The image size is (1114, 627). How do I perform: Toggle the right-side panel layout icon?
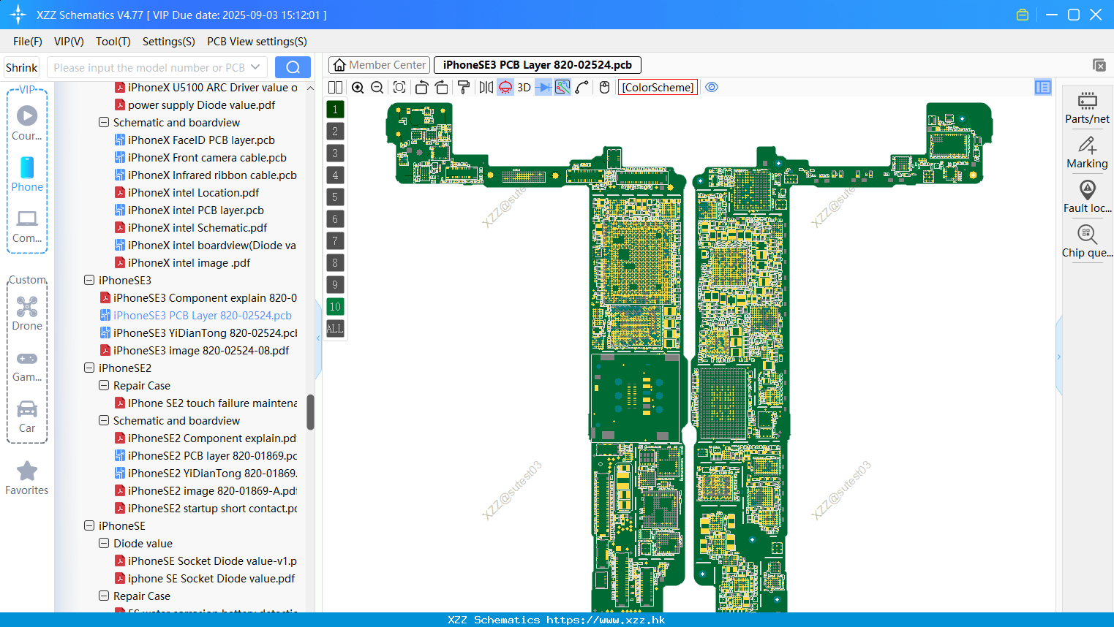[1043, 87]
